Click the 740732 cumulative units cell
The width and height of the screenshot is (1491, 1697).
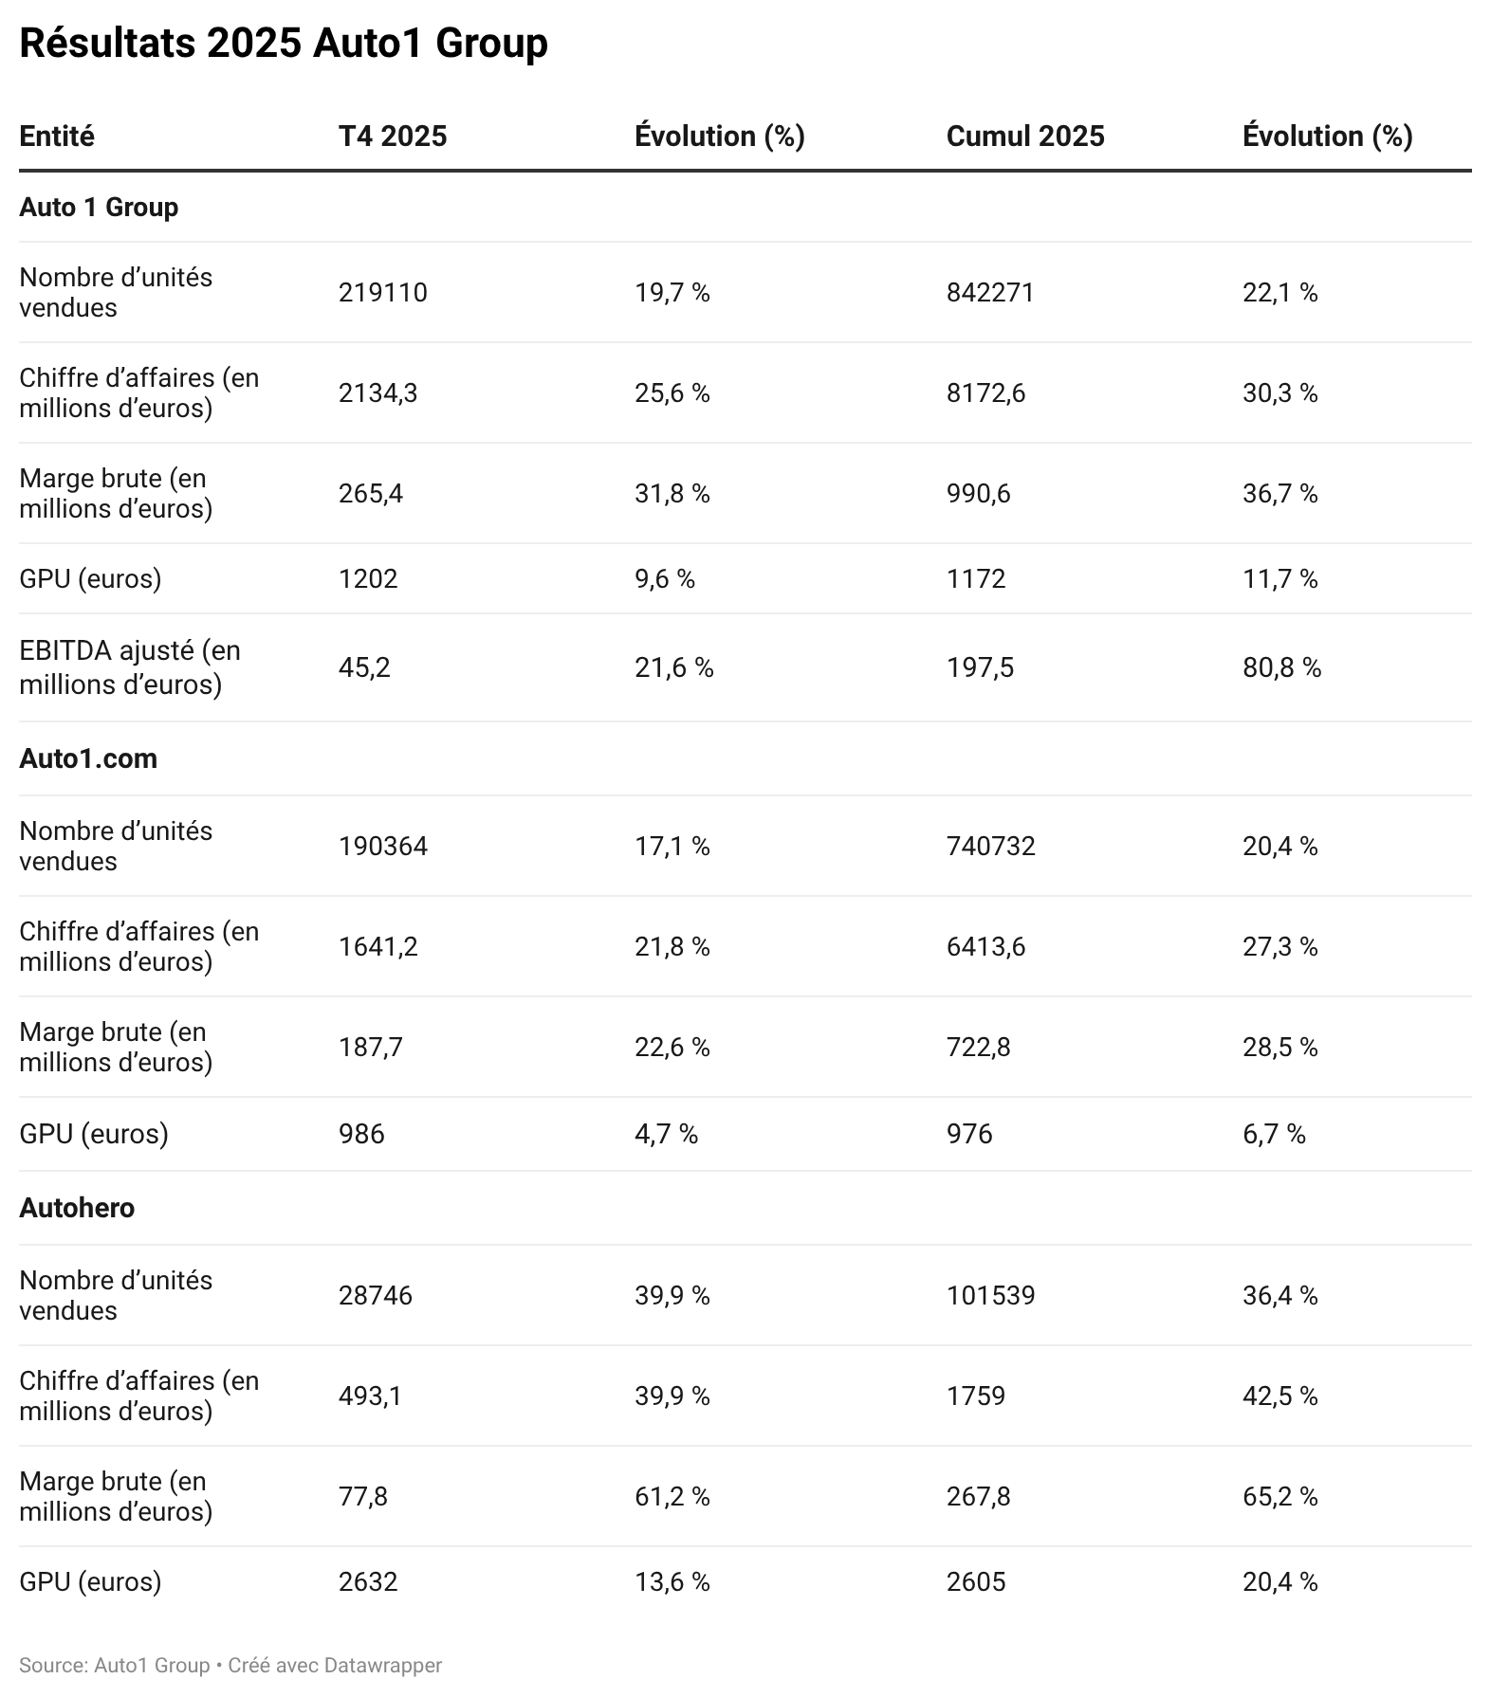pyautogui.click(x=990, y=846)
